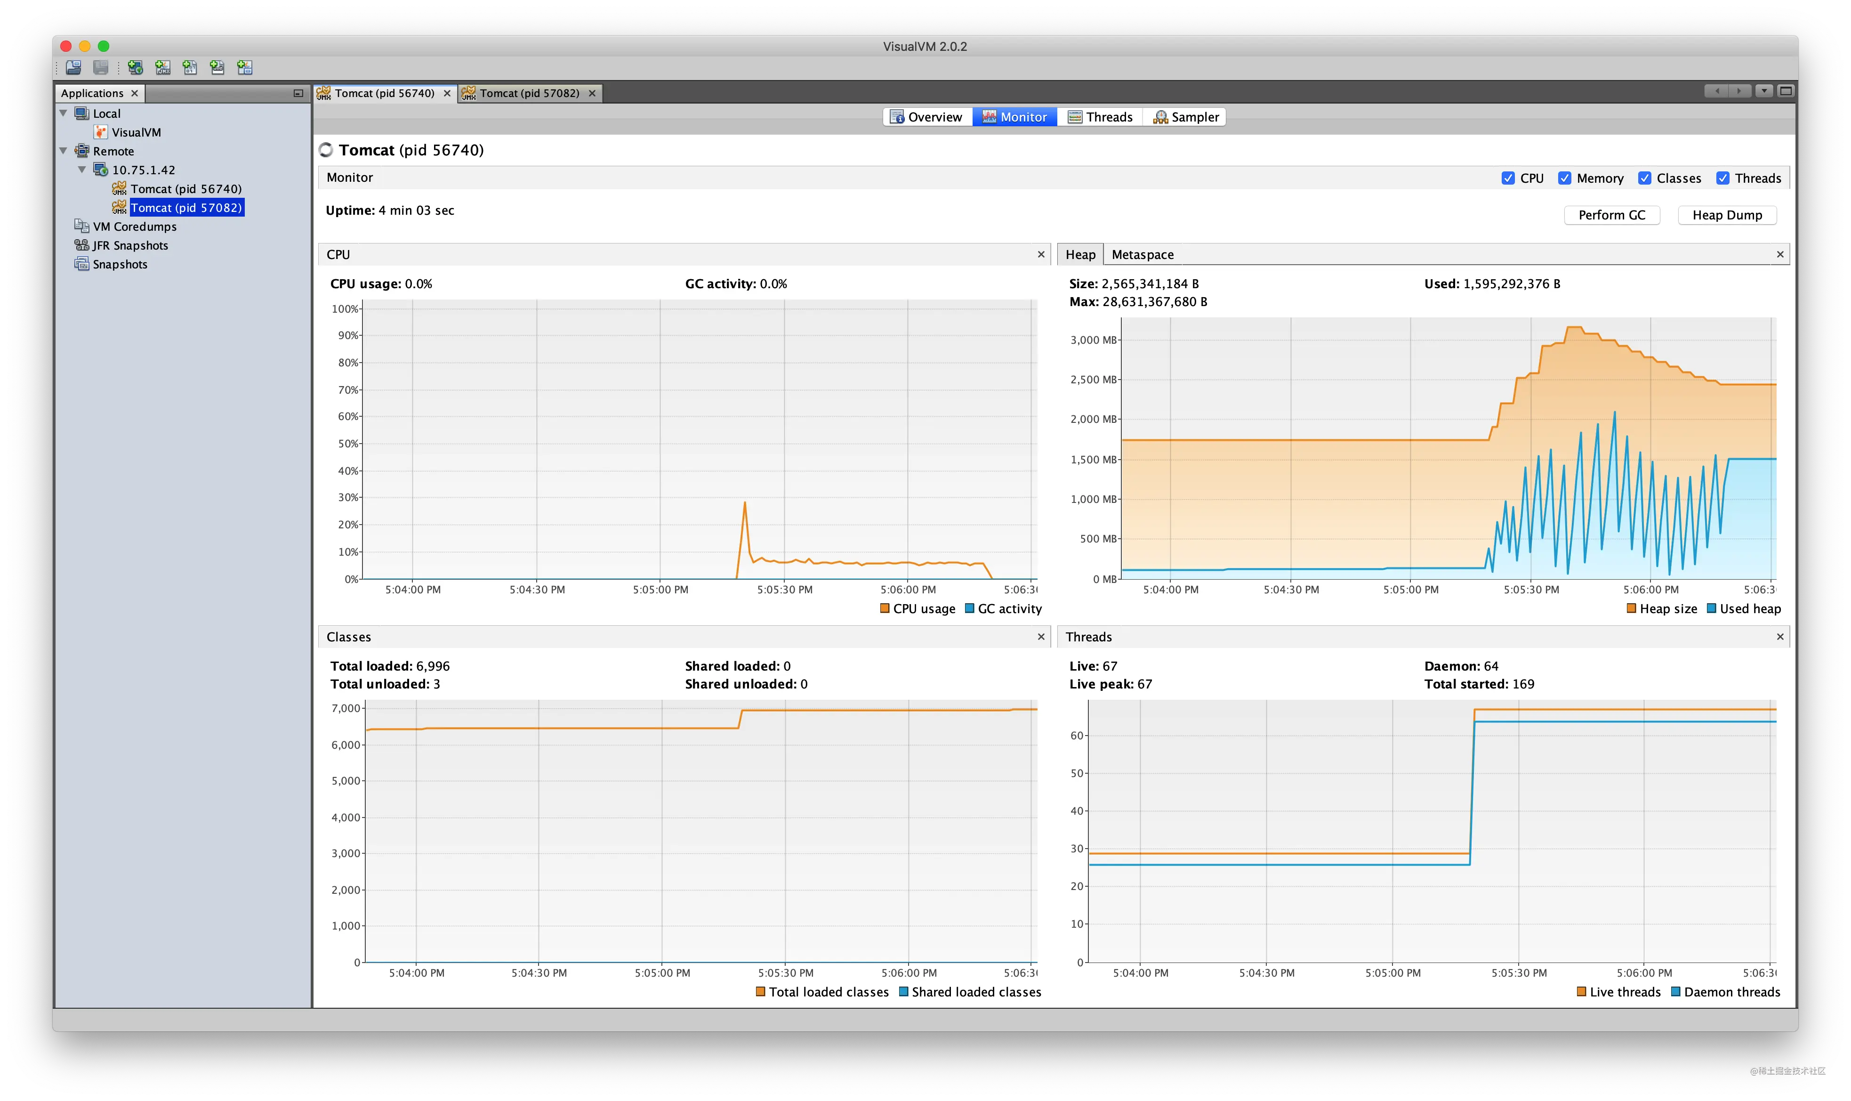Select the JFR Snapshots tree item
Screen dimensions: 1851x1101
coord(130,245)
